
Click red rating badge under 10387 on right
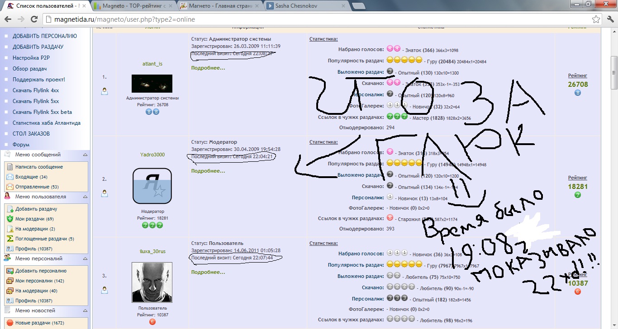578,291
